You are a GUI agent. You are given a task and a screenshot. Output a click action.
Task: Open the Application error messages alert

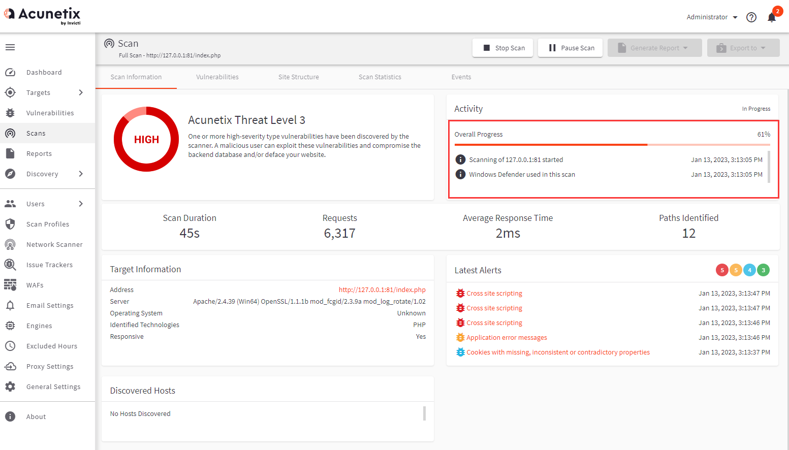pyautogui.click(x=507, y=337)
